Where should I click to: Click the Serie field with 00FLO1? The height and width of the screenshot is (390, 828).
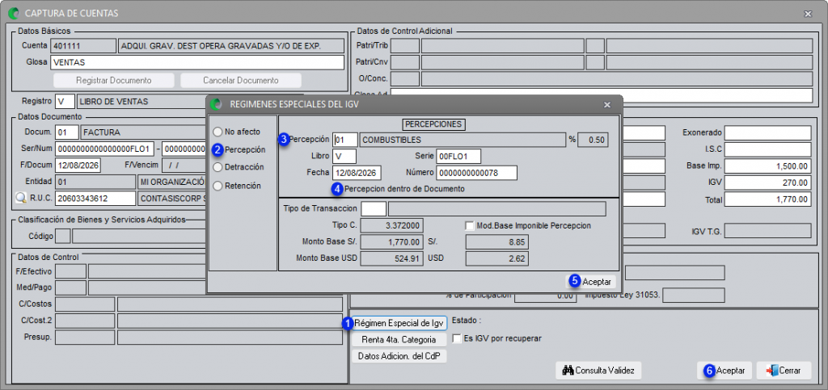458,157
